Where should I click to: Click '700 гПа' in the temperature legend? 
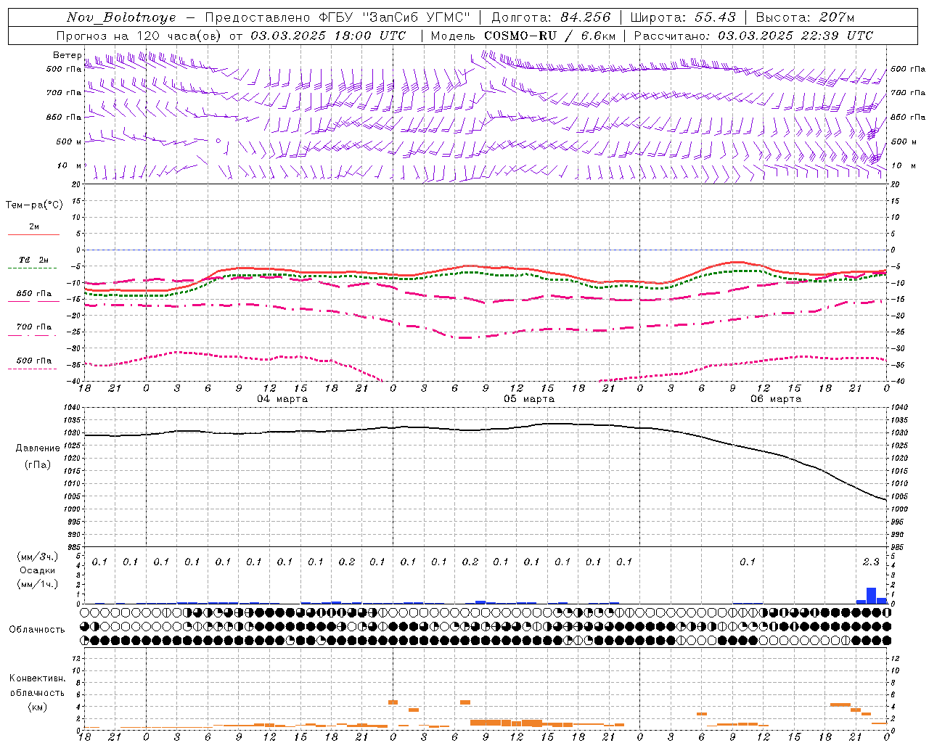tap(33, 327)
